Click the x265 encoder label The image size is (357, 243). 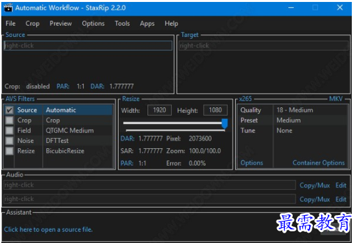pyautogui.click(x=245, y=99)
